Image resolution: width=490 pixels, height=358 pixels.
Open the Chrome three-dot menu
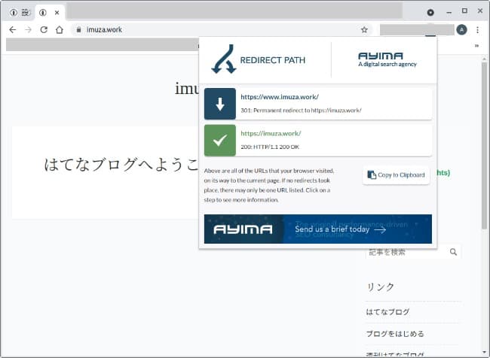click(477, 29)
